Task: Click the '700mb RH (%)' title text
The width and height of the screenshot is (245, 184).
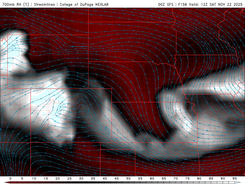Action: (16, 4)
